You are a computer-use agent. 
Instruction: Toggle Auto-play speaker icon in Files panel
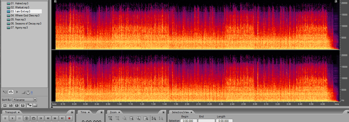(5, 92)
